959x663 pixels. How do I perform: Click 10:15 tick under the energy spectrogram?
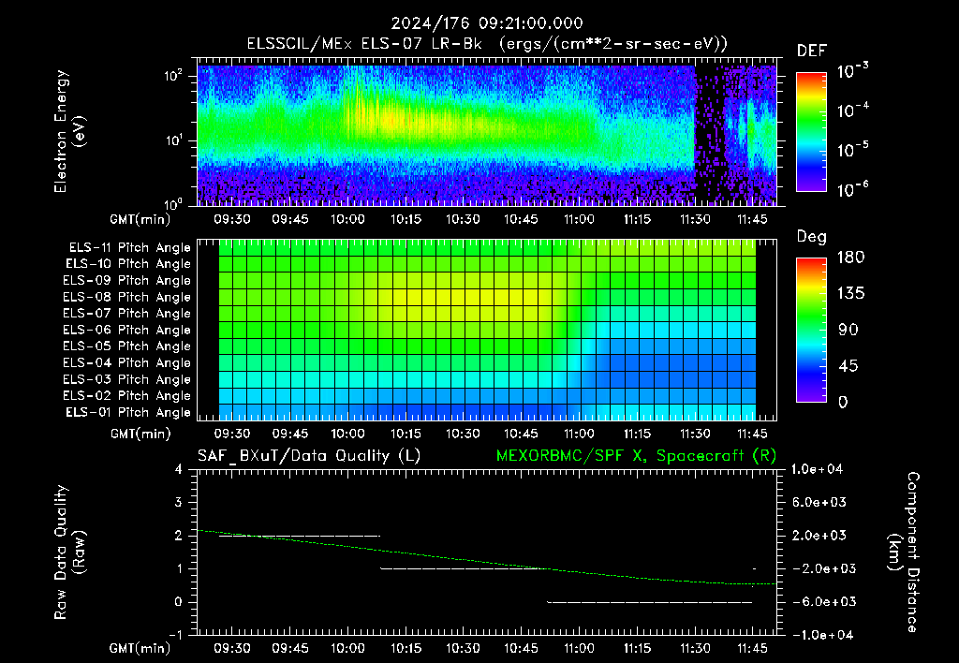click(x=406, y=219)
